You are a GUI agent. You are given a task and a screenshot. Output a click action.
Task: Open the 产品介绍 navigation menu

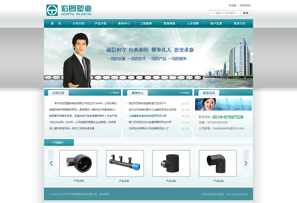[100, 24]
